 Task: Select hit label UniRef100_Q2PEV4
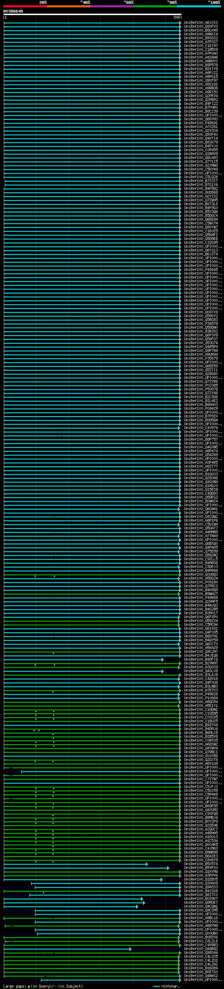[x=201, y=96]
